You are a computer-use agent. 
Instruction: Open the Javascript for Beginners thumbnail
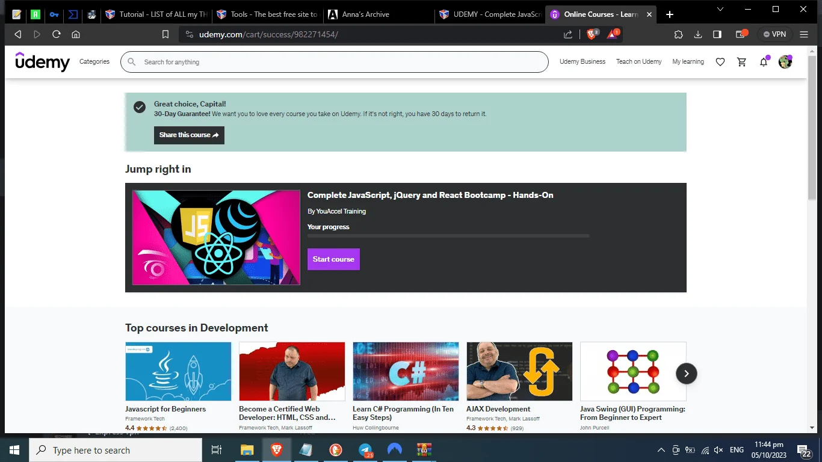(x=178, y=371)
